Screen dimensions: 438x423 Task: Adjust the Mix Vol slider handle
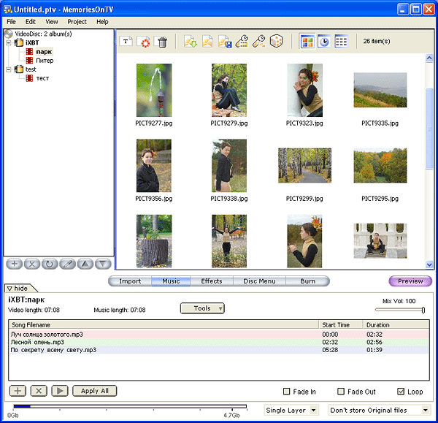423,310
